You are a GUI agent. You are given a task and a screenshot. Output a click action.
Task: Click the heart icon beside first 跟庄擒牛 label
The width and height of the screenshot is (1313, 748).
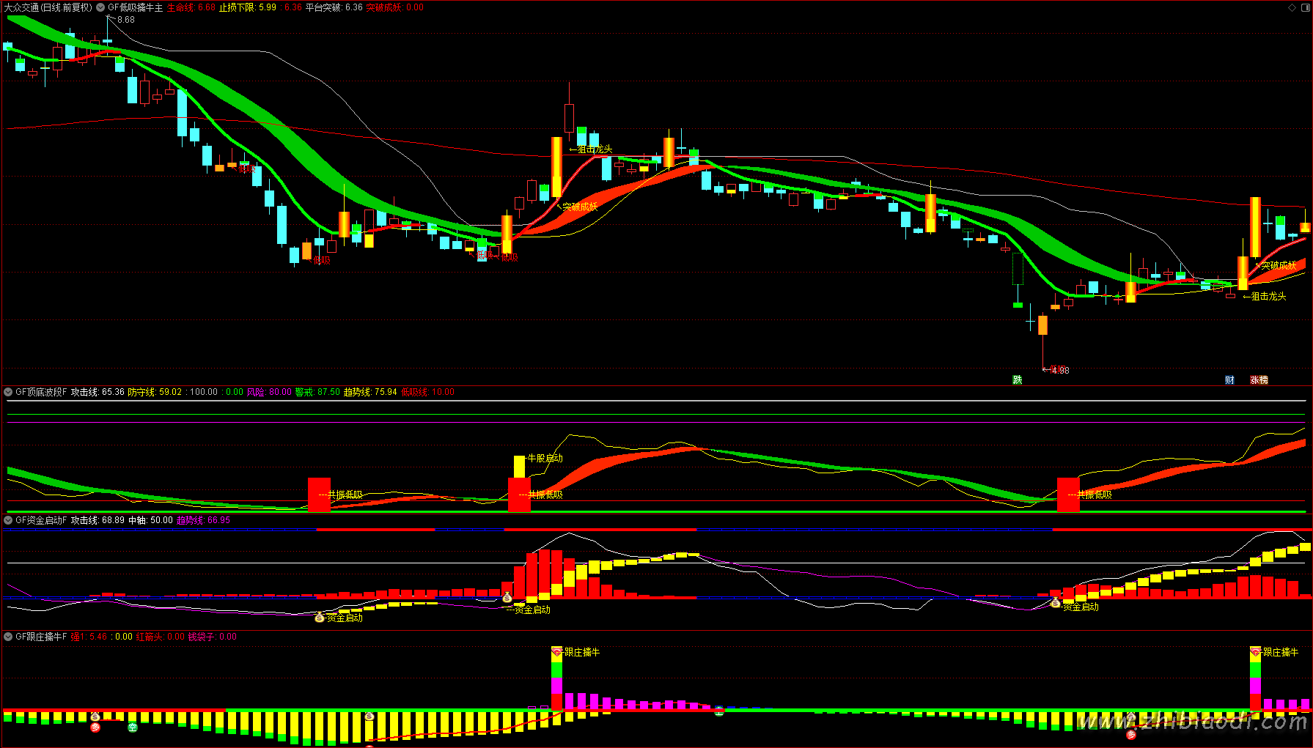click(557, 651)
